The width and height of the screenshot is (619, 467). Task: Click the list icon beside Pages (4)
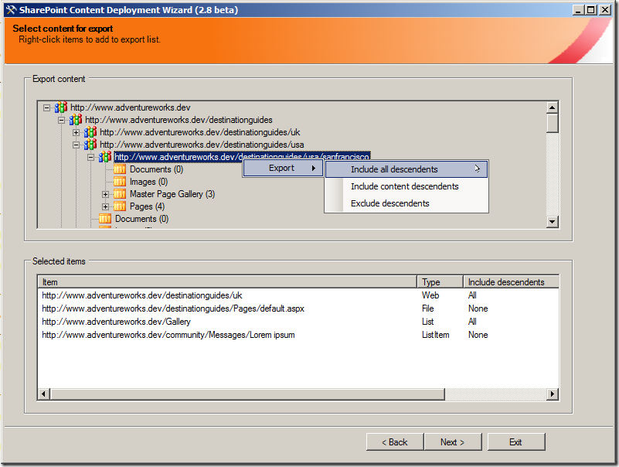120,206
